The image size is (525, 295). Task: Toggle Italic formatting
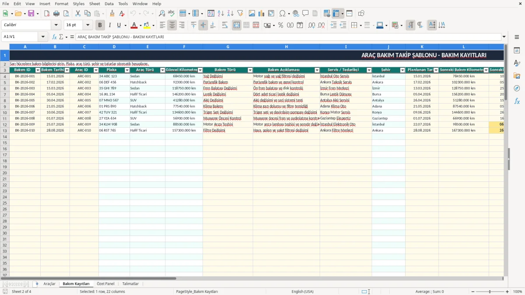pos(110,25)
